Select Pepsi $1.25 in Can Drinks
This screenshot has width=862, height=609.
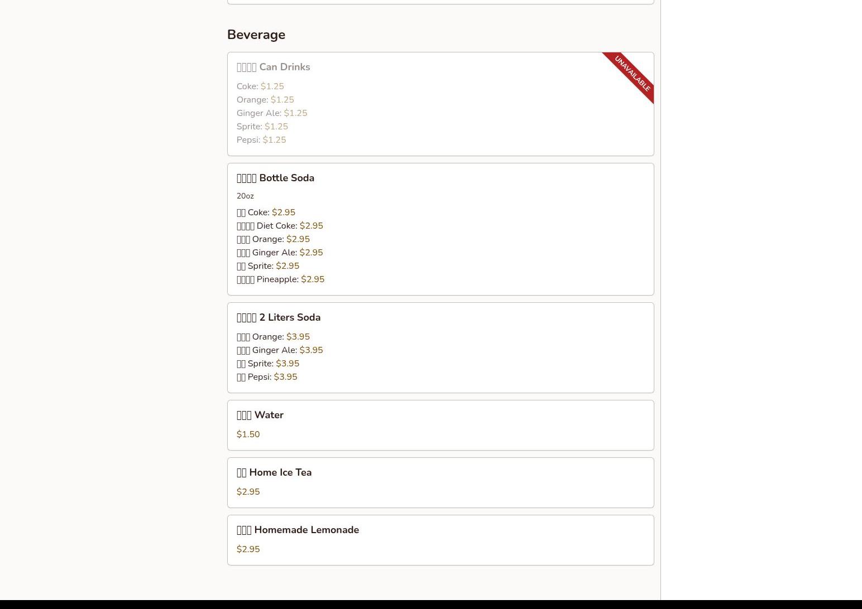tap(261, 140)
